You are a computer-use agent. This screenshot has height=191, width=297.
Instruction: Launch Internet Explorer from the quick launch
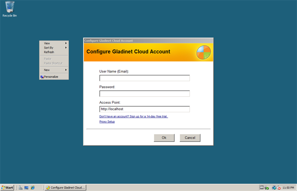click(33, 188)
